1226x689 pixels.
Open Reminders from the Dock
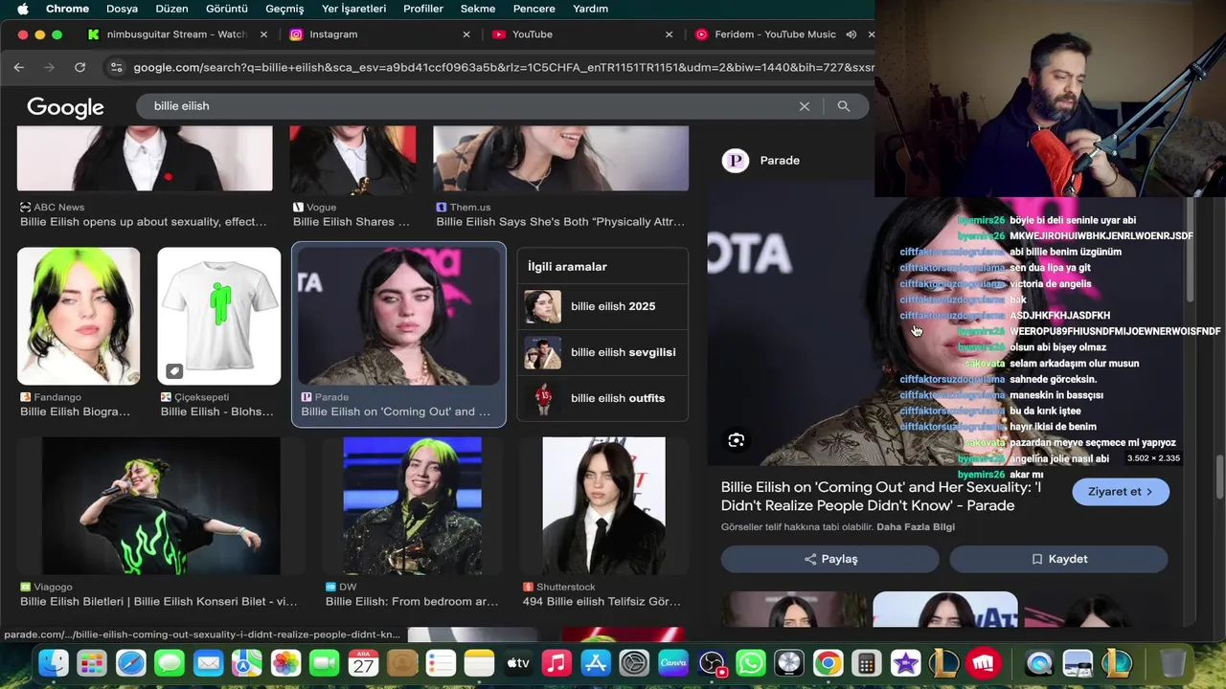(x=441, y=662)
